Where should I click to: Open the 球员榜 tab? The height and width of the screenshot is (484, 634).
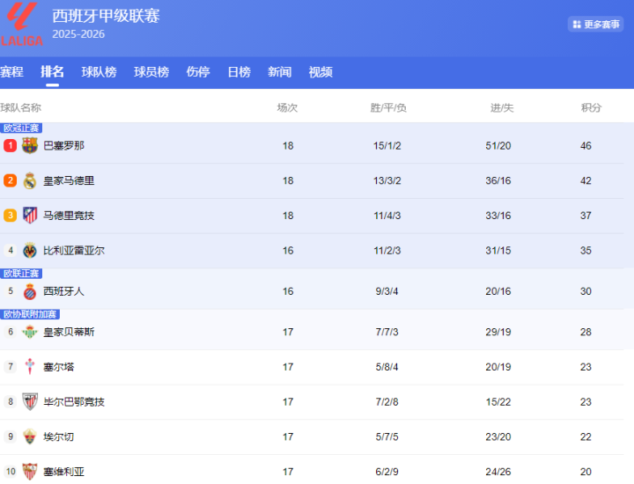(x=151, y=72)
